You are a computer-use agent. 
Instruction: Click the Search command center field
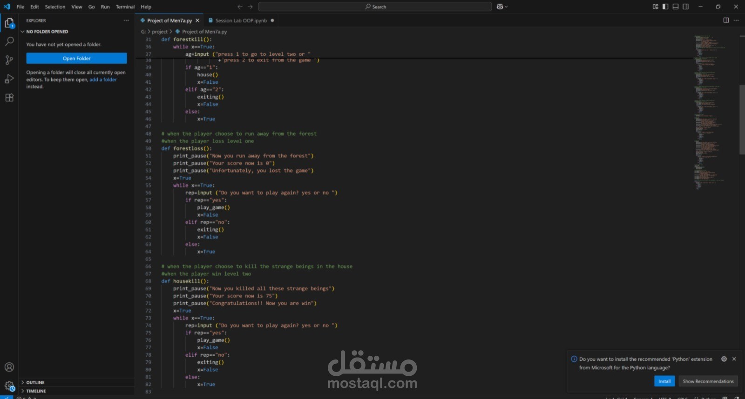[x=375, y=7]
